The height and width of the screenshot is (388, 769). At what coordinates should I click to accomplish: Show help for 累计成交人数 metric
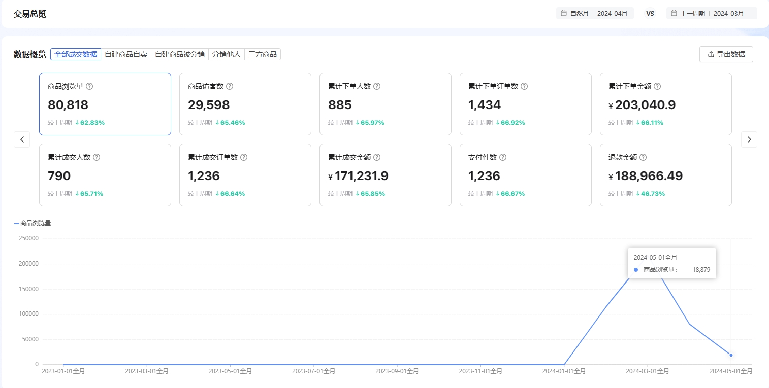coord(97,157)
